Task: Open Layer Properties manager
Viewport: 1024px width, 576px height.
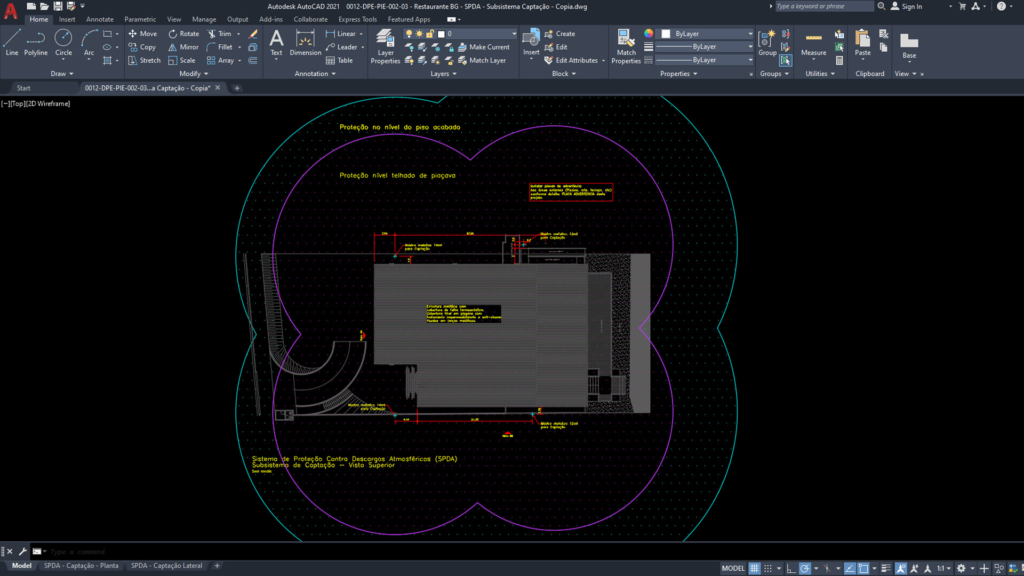Action: (385, 47)
